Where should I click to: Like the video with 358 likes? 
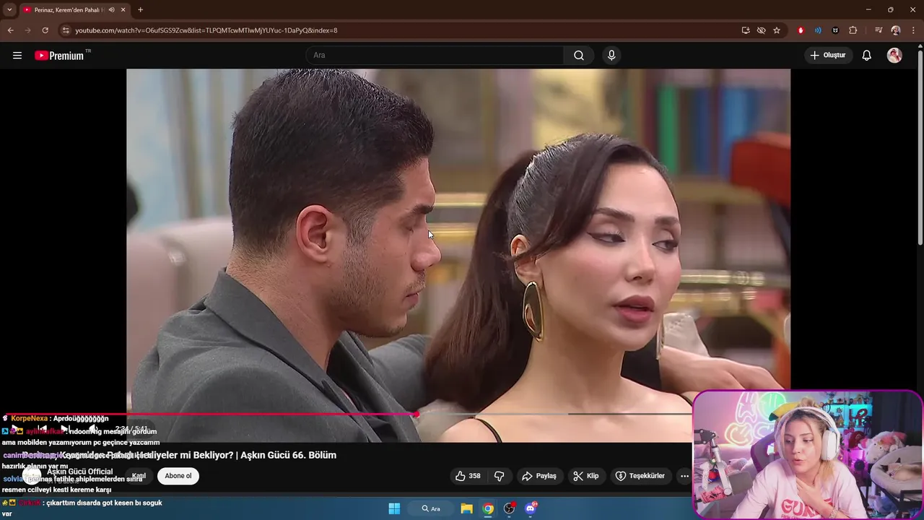tap(467, 476)
